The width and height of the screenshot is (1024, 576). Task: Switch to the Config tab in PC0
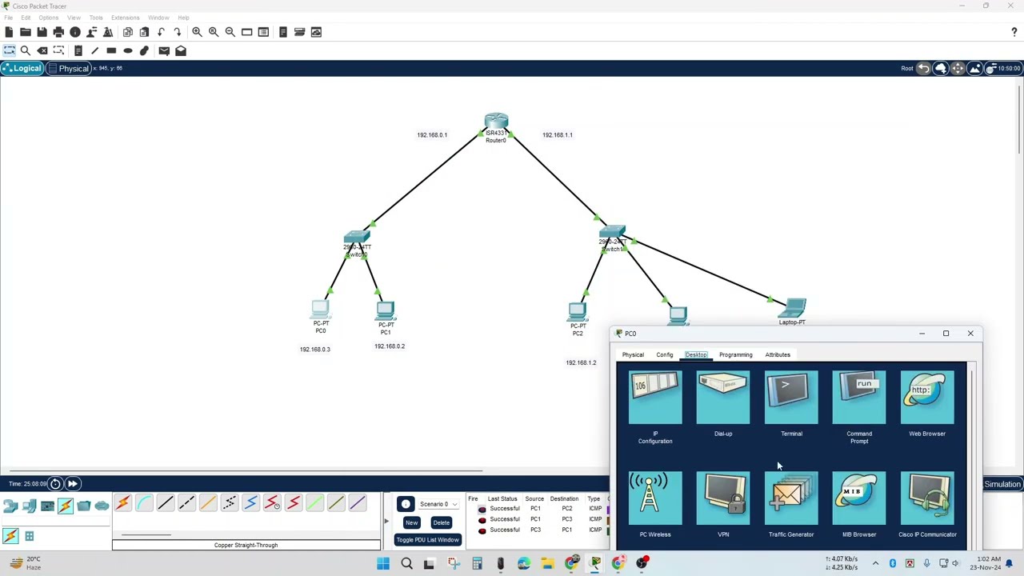pos(665,355)
